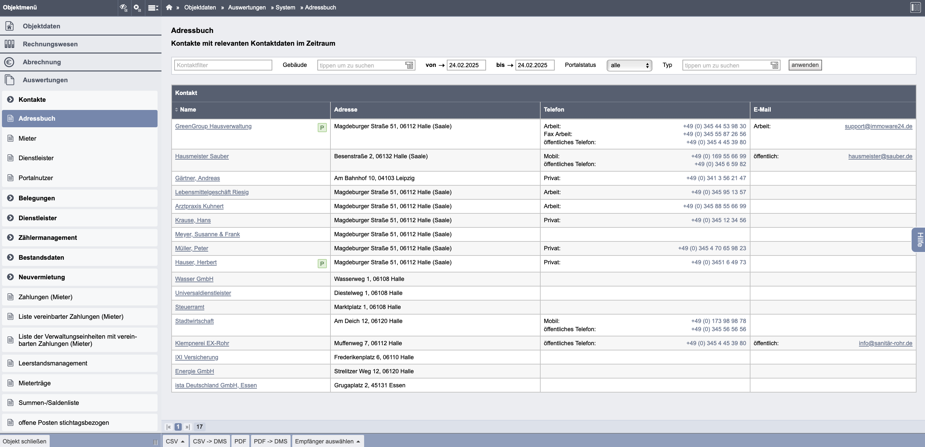The image size is (925, 447).
Task: Open Gärtner, Andreas contact
Action: click(197, 178)
